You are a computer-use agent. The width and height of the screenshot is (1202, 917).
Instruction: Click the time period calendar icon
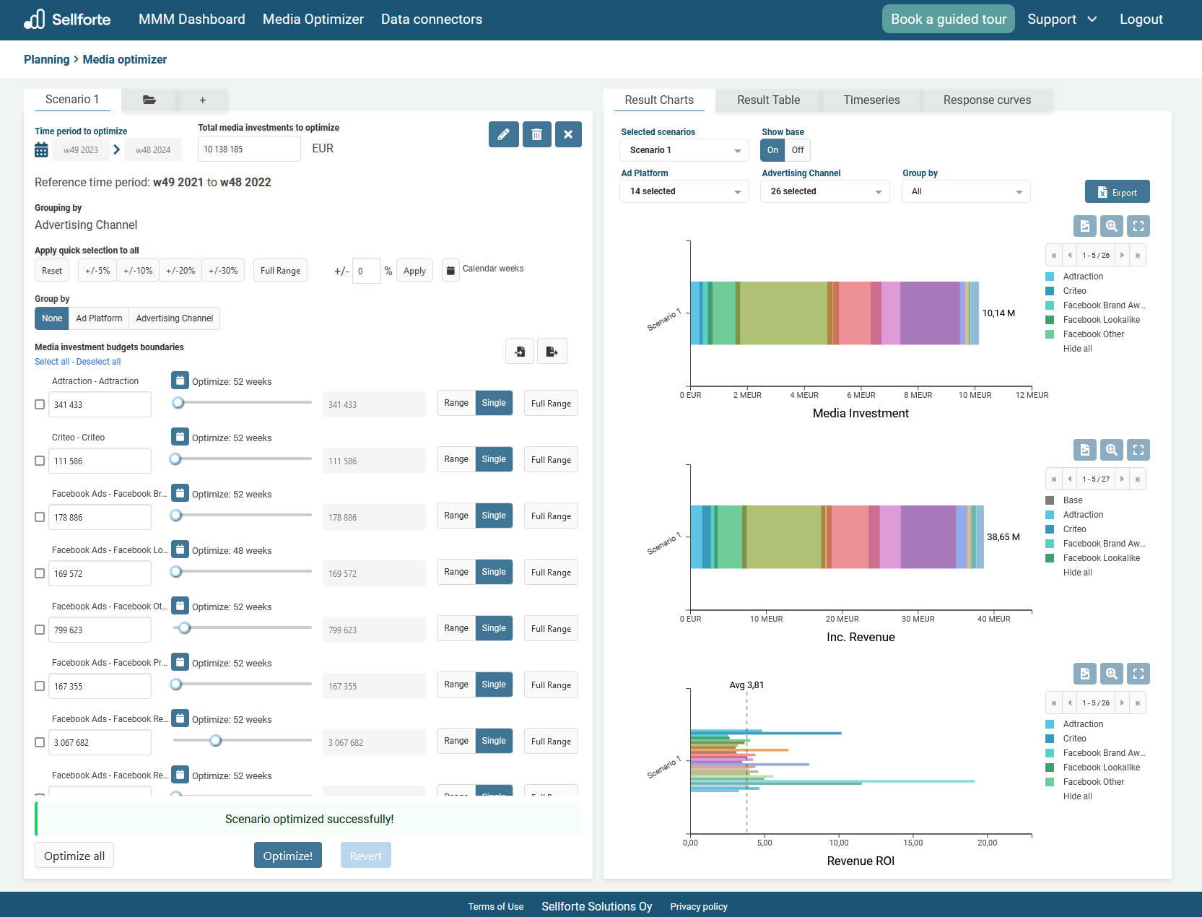[41, 150]
